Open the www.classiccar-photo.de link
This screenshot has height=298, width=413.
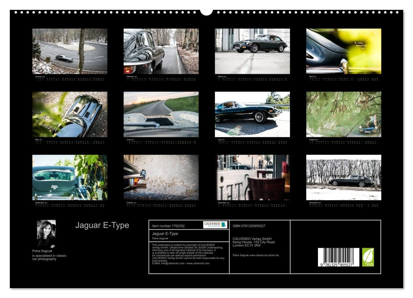pos(264,255)
